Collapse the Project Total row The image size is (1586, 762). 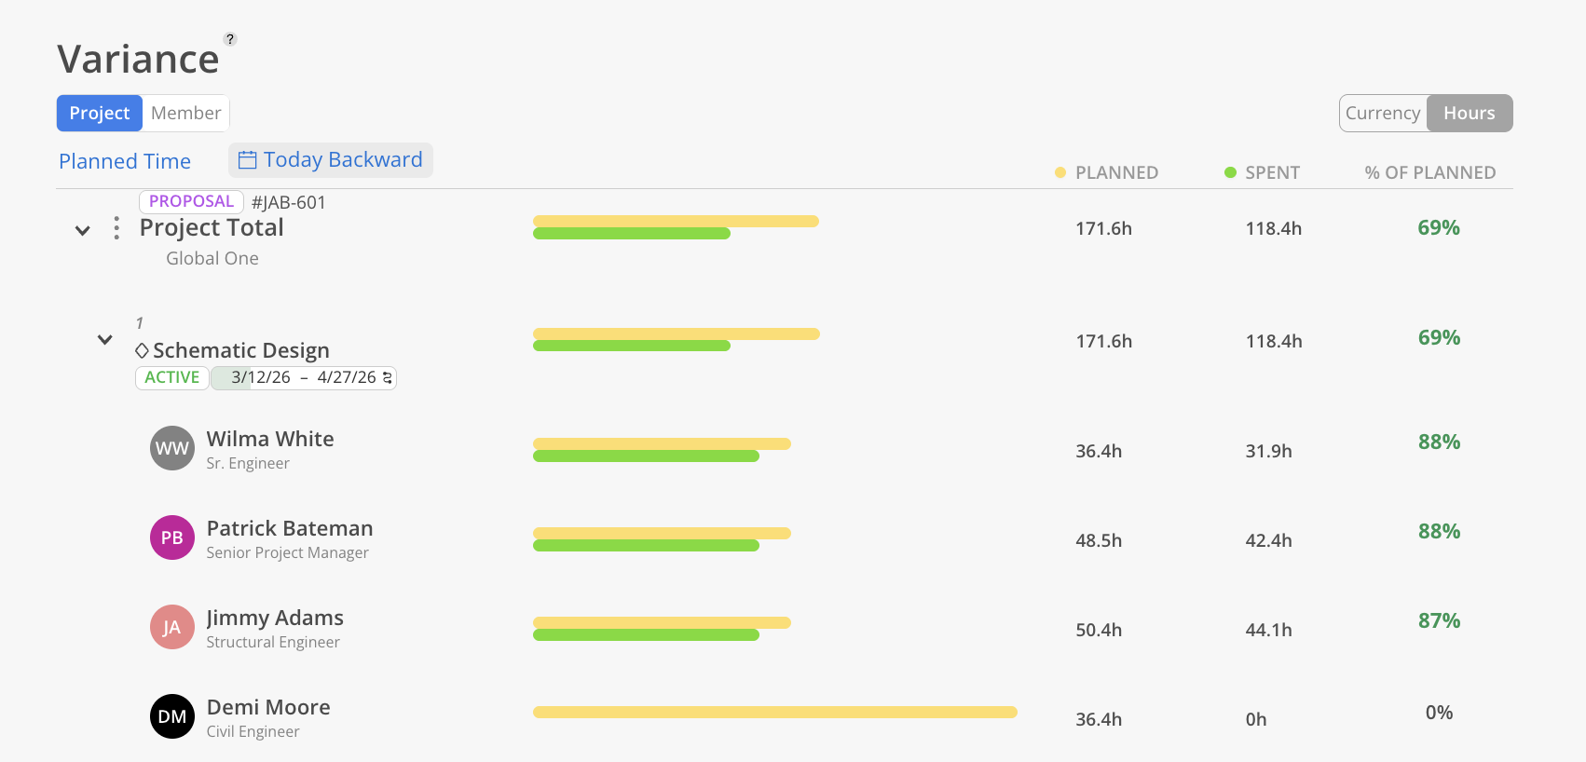click(83, 230)
